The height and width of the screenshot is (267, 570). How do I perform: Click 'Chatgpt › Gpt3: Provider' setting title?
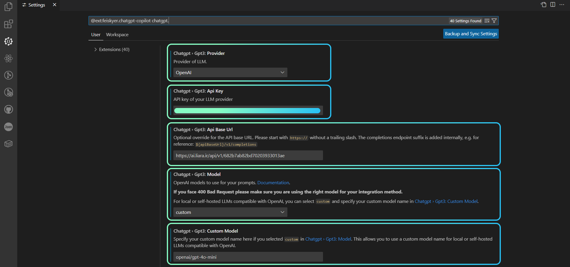click(199, 53)
